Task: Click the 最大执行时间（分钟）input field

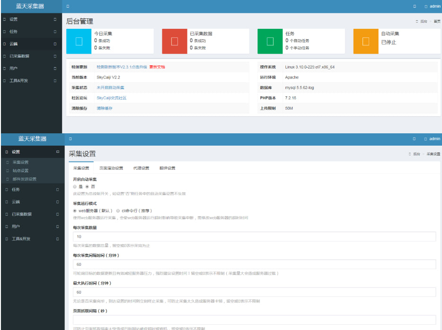Action: click(254, 292)
